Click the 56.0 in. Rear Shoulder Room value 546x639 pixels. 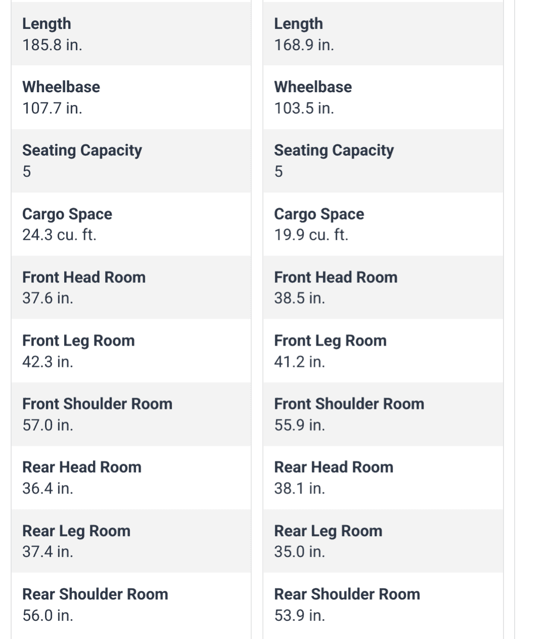pos(48,615)
